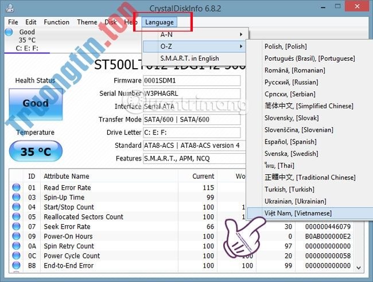Viewport: 373px width, 282px height.
Task: Choose Thai language
Action: [279, 165]
